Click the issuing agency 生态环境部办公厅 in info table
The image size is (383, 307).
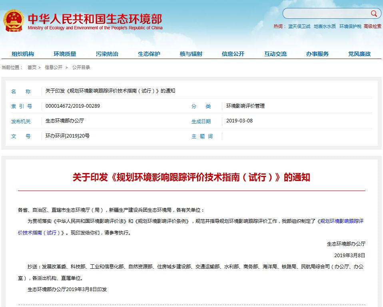tap(65, 121)
